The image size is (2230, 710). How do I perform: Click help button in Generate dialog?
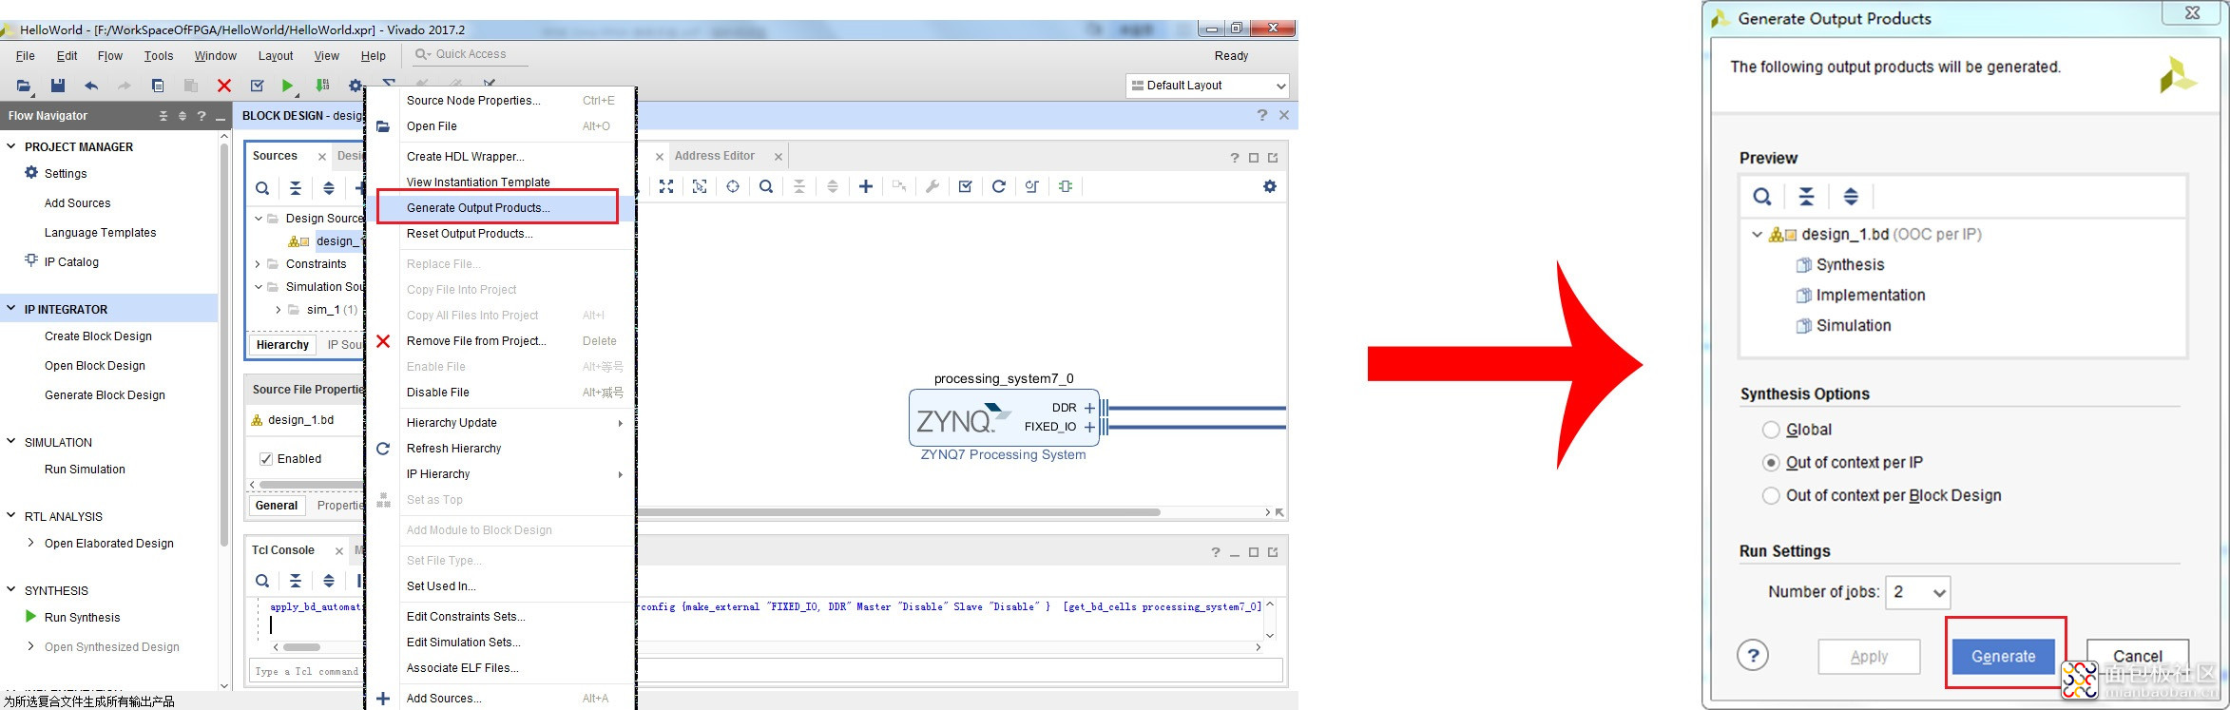point(1753,655)
